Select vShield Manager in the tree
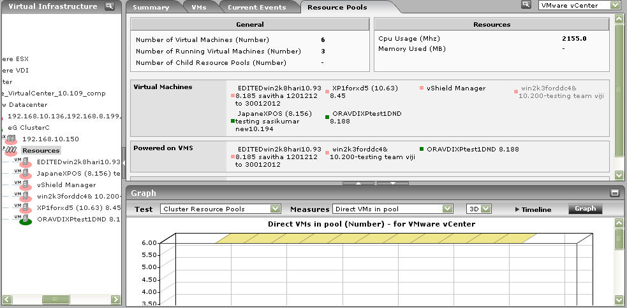The image size is (627, 308). tap(66, 185)
